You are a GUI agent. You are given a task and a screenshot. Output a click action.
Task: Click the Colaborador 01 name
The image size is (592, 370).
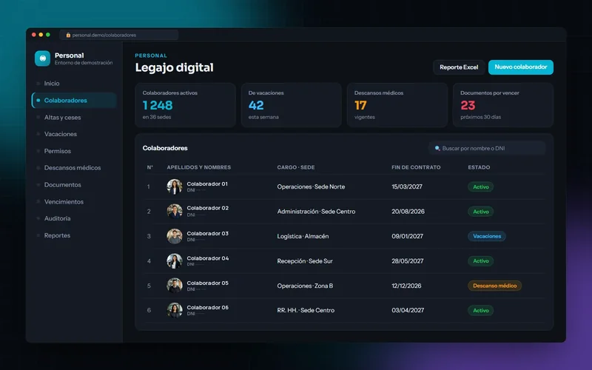click(x=207, y=184)
